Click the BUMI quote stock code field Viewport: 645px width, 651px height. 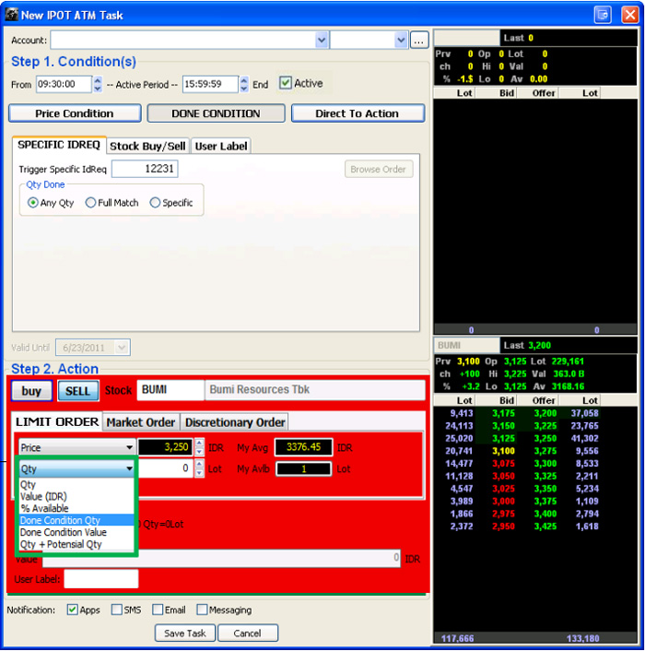[466, 346]
